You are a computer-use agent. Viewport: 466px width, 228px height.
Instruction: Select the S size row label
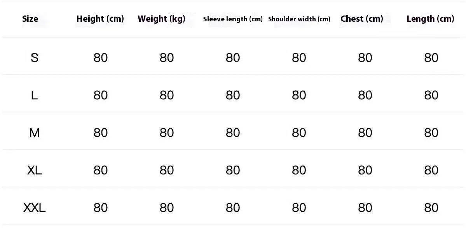(x=35, y=58)
